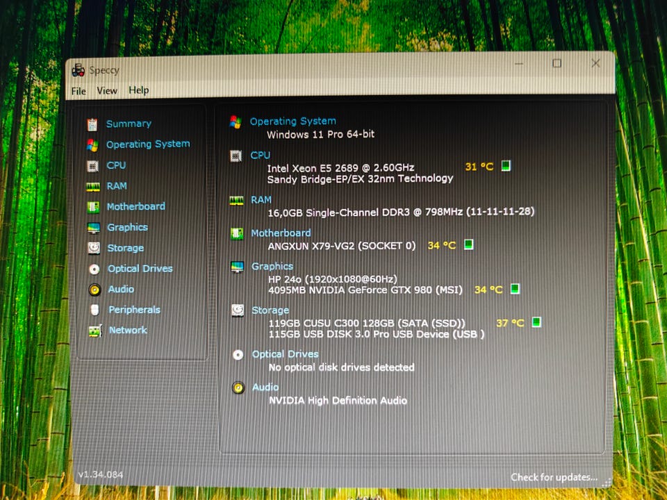Click the Network card icon in sidebar
This screenshot has width=667, height=500.
(x=95, y=331)
